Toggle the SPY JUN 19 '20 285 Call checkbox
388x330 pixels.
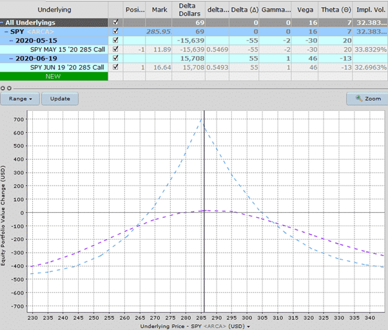click(115, 67)
